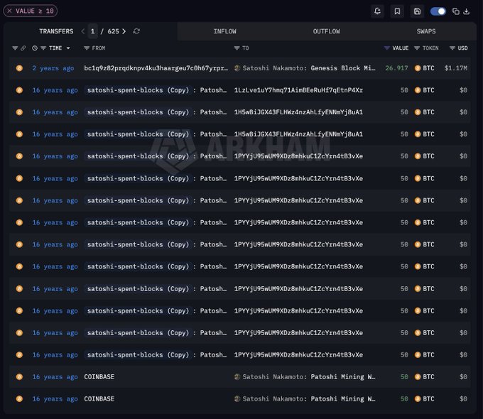Open the TOKEN column filter

[417, 48]
